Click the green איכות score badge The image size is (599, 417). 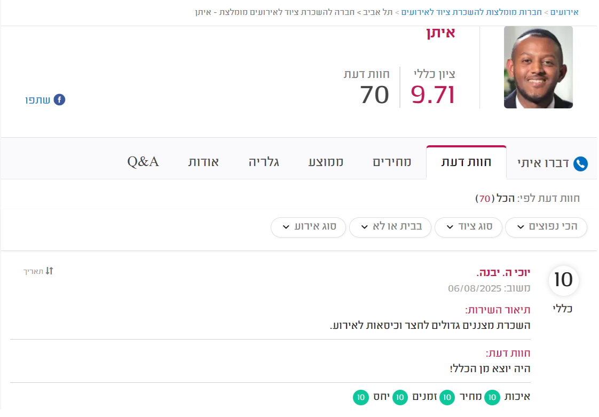(x=492, y=397)
